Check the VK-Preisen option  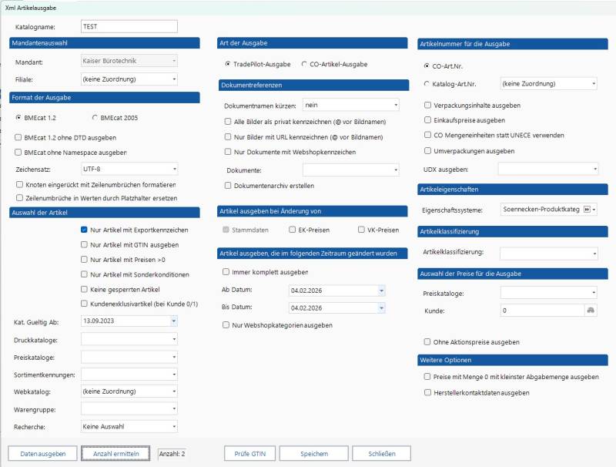tap(362, 230)
